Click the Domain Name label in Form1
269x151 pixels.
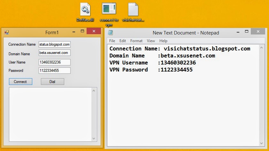pyautogui.click(x=19, y=54)
